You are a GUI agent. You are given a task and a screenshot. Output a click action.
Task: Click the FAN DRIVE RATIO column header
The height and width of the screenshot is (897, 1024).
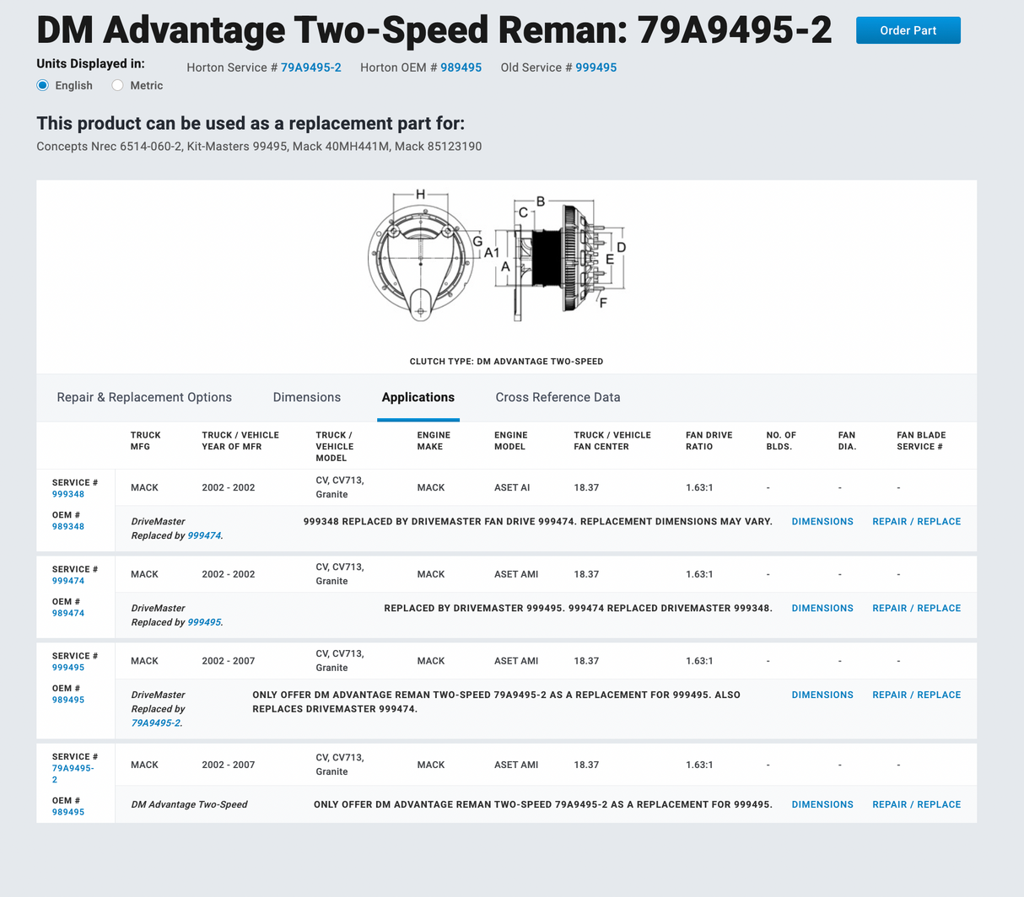(709, 441)
